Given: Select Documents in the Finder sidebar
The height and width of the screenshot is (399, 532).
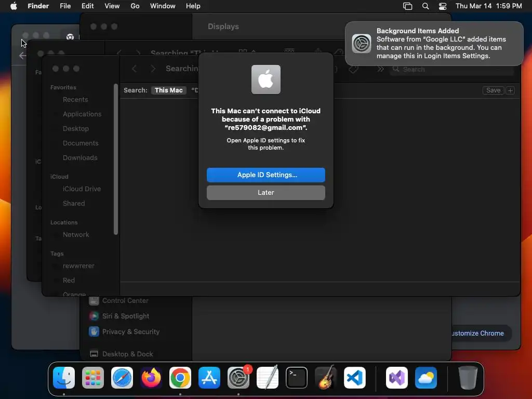Looking at the screenshot, I should coord(81,143).
